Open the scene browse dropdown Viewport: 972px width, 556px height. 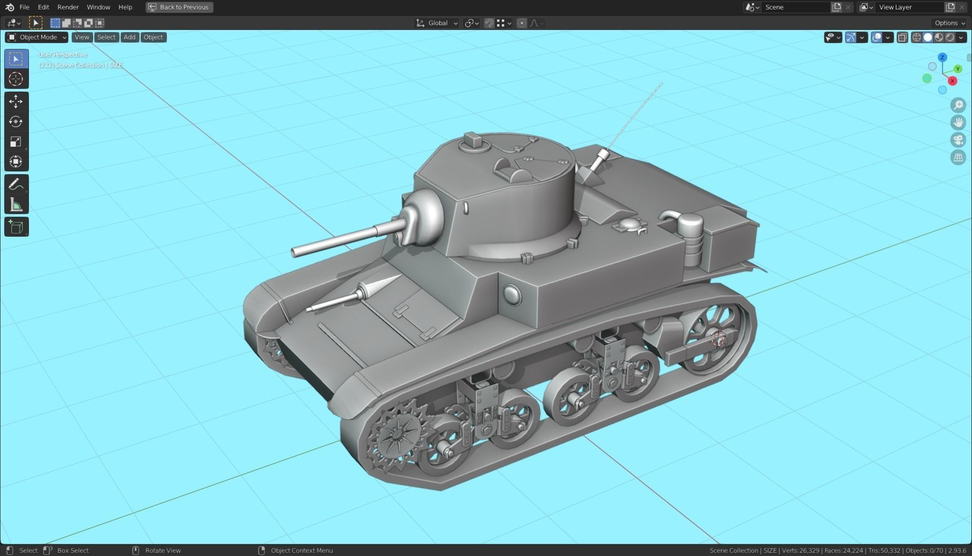[752, 7]
